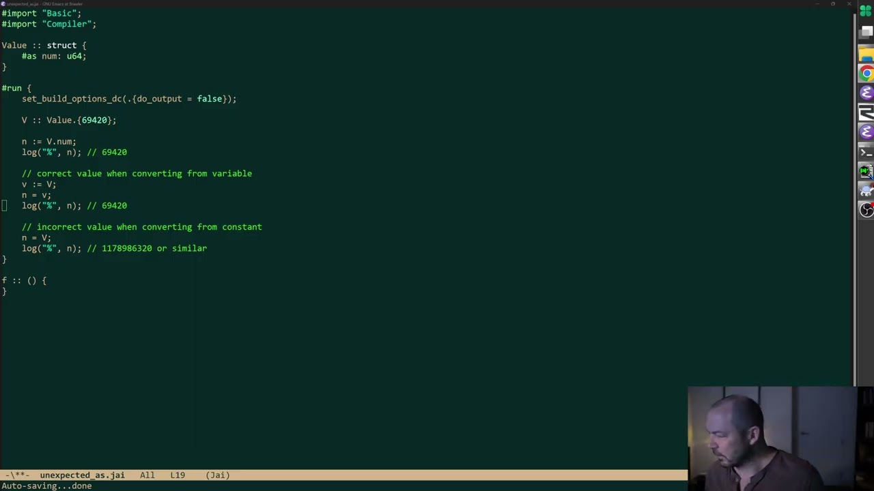Open OBS Studio from the taskbar

click(x=866, y=210)
